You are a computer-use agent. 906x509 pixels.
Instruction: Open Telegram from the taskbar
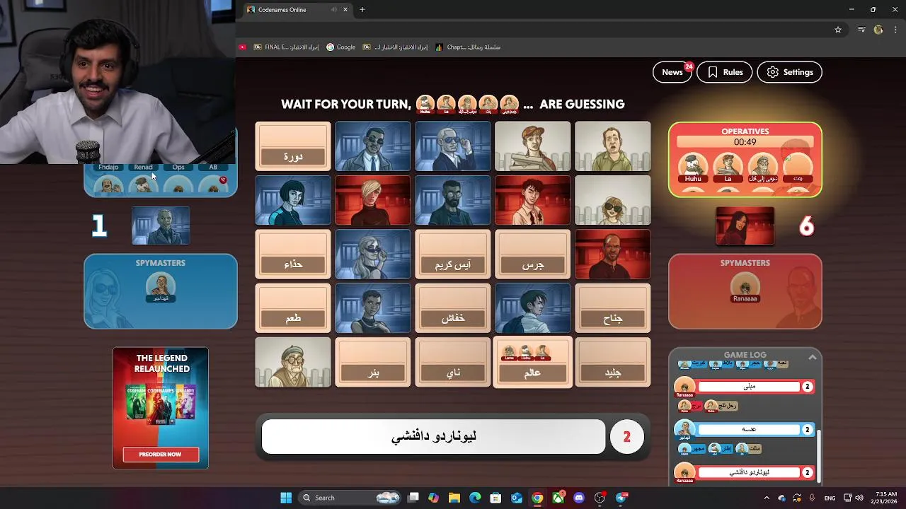click(x=621, y=498)
